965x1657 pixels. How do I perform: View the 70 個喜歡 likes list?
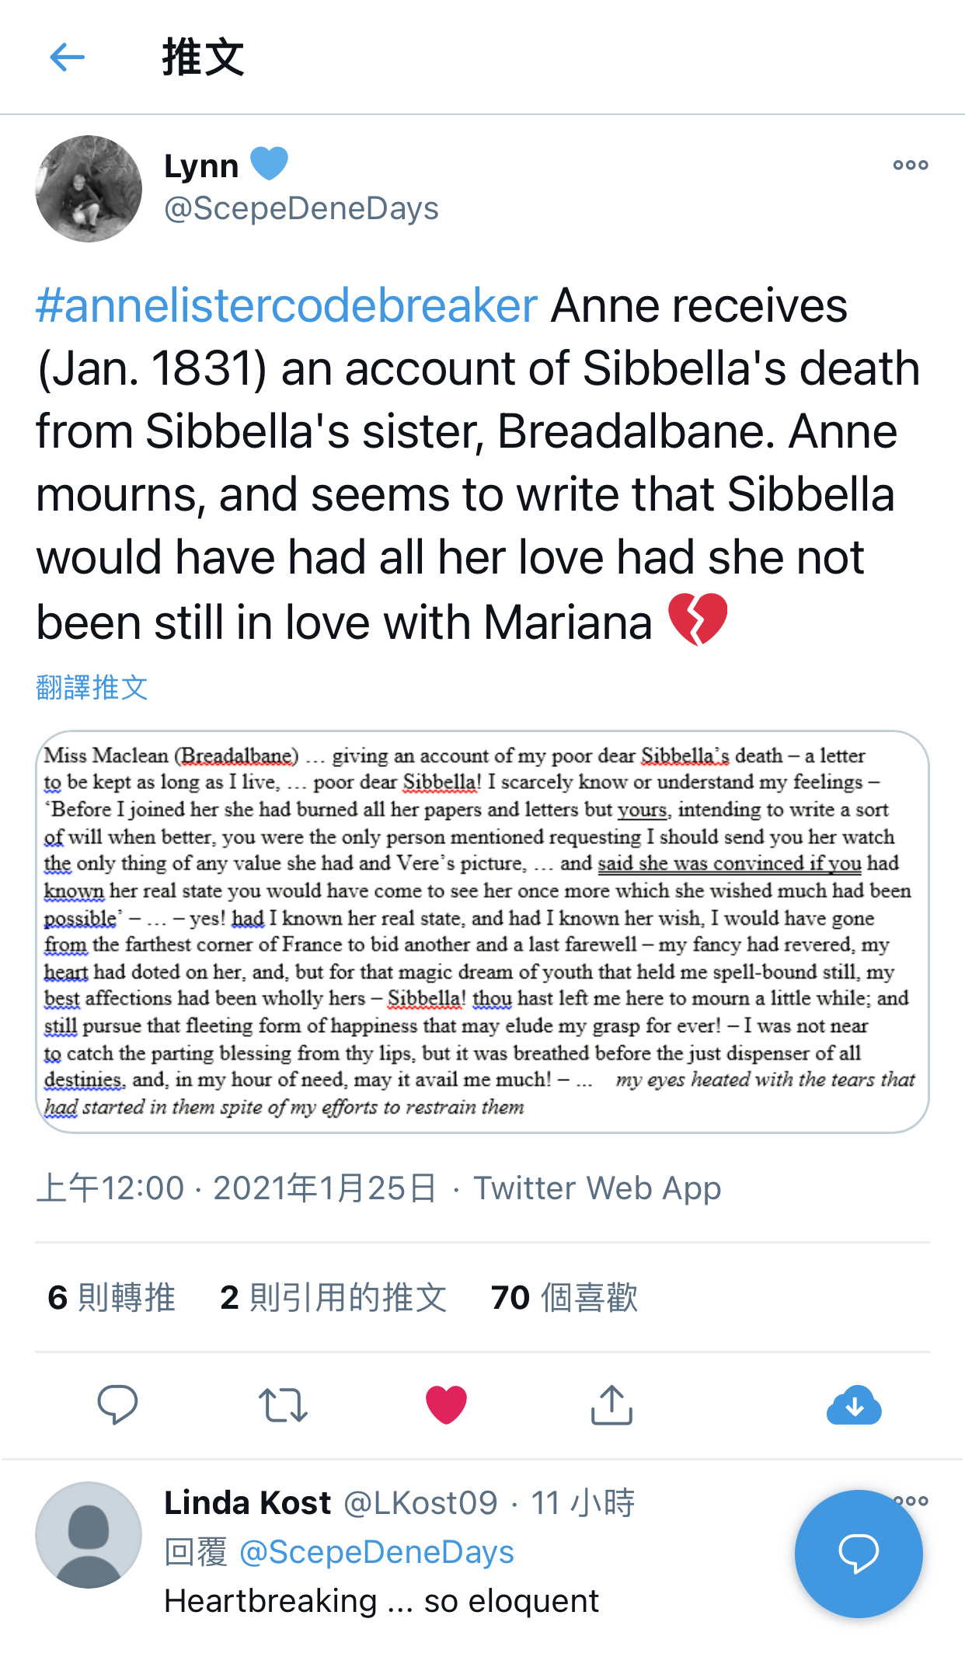[x=564, y=1297]
